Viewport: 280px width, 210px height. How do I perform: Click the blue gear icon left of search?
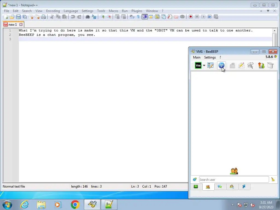[x=195, y=179]
